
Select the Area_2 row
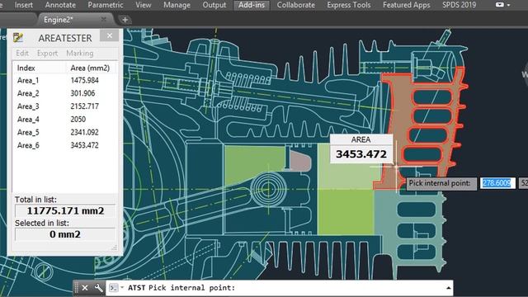(65, 93)
